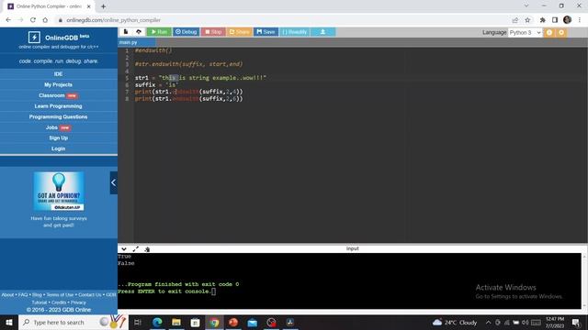Select the input tab label above console
This screenshot has height=330, width=588.
[353, 248]
